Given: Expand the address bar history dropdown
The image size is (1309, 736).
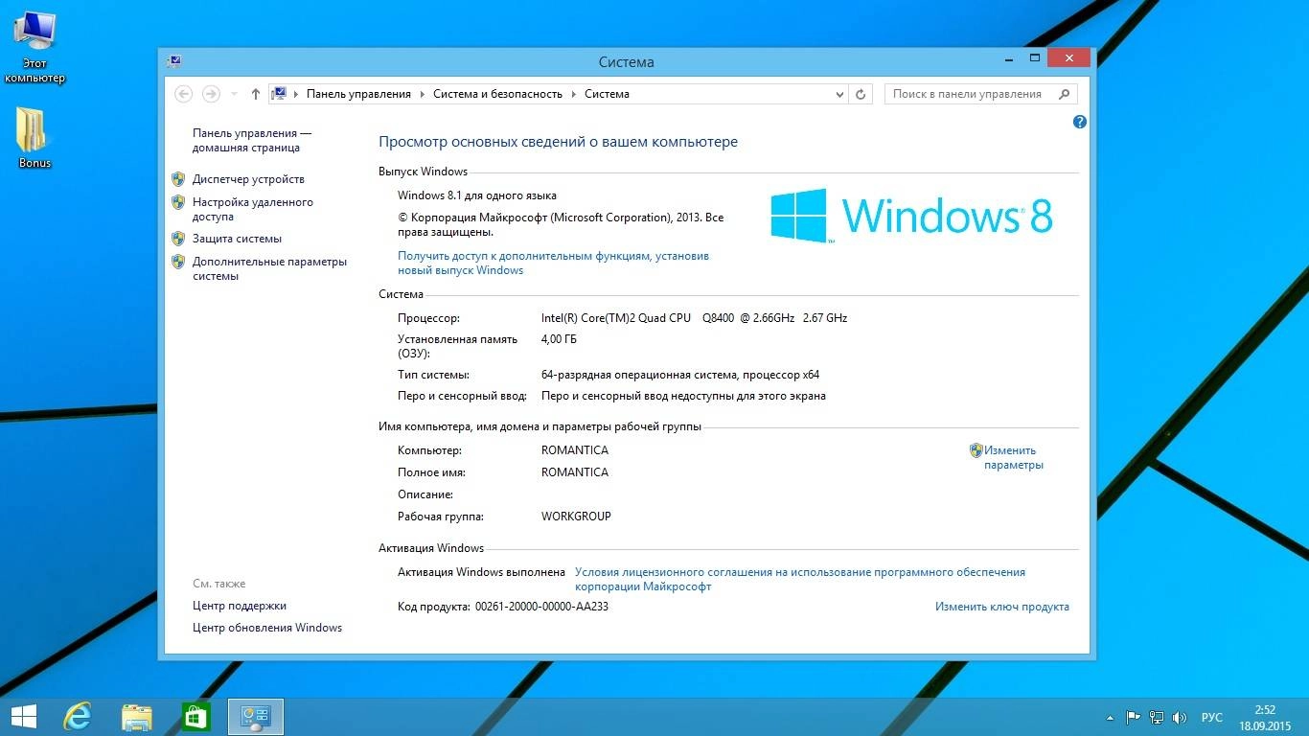Looking at the screenshot, I should point(839,94).
